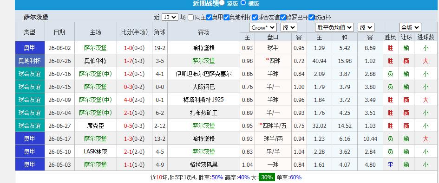This screenshot has width=439, height=183.
Task: Click the 奥地利杯 type cell
Action: 30,61
